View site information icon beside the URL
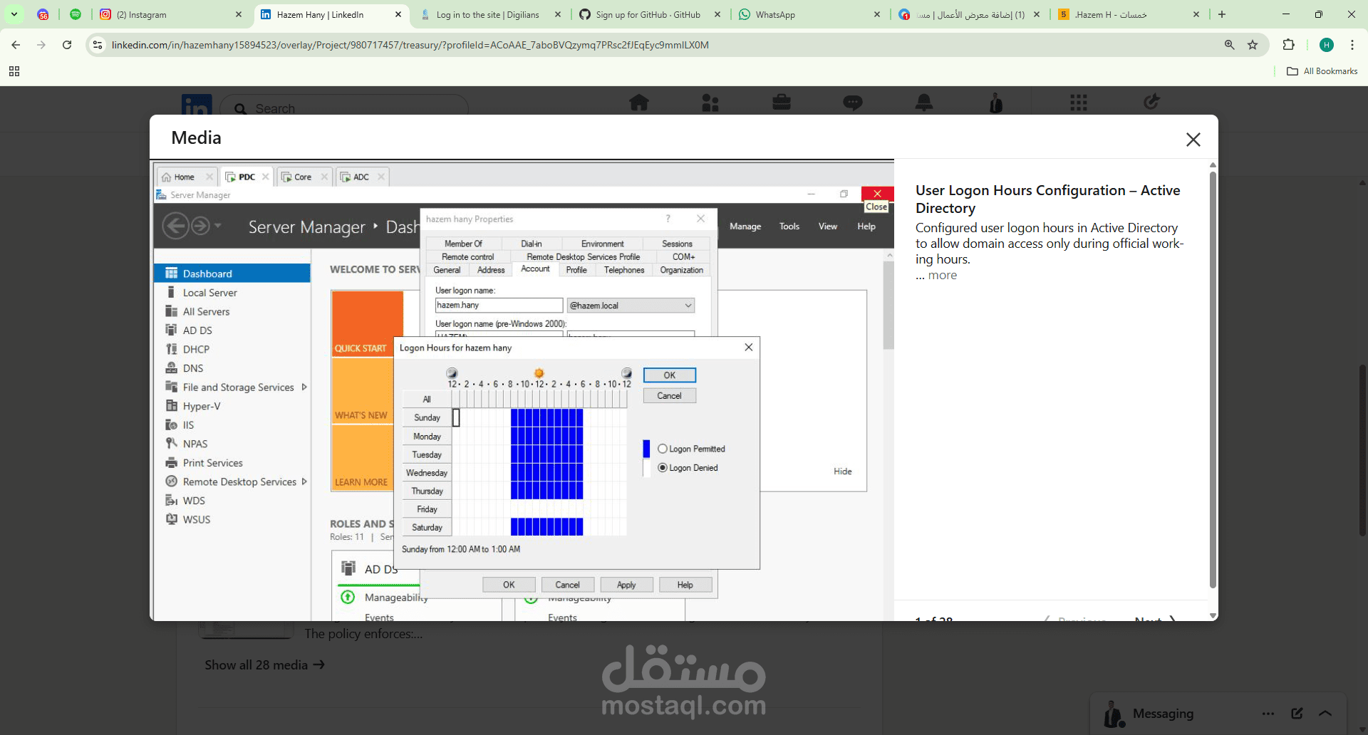Viewport: 1368px width, 735px height. pyautogui.click(x=98, y=45)
